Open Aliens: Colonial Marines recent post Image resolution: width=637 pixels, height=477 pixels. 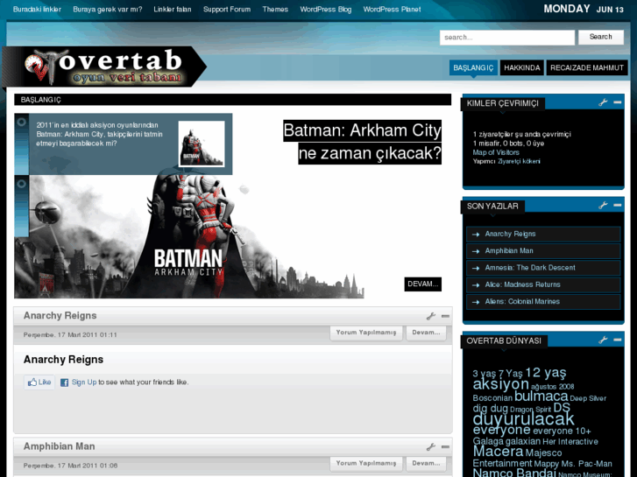pyautogui.click(x=543, y=302)
